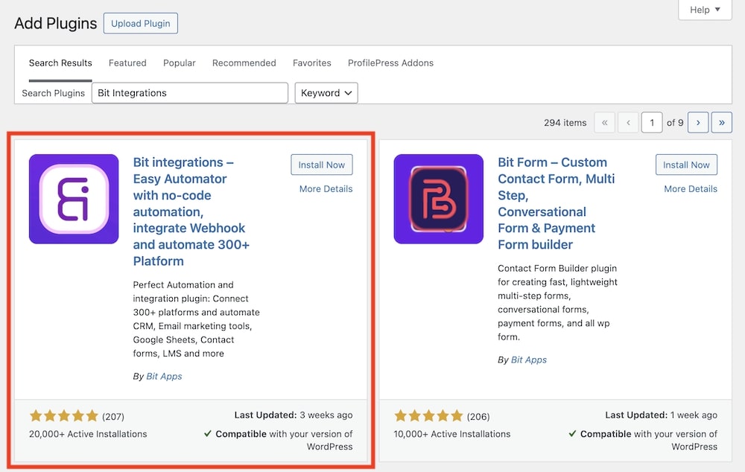View More Details for Bit Form
The height and width of the screenshot is (472, 745).
[690, 188]
